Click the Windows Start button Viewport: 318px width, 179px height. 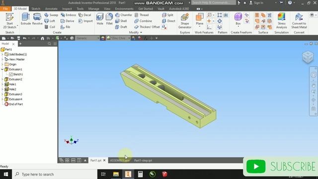[6, 174]
